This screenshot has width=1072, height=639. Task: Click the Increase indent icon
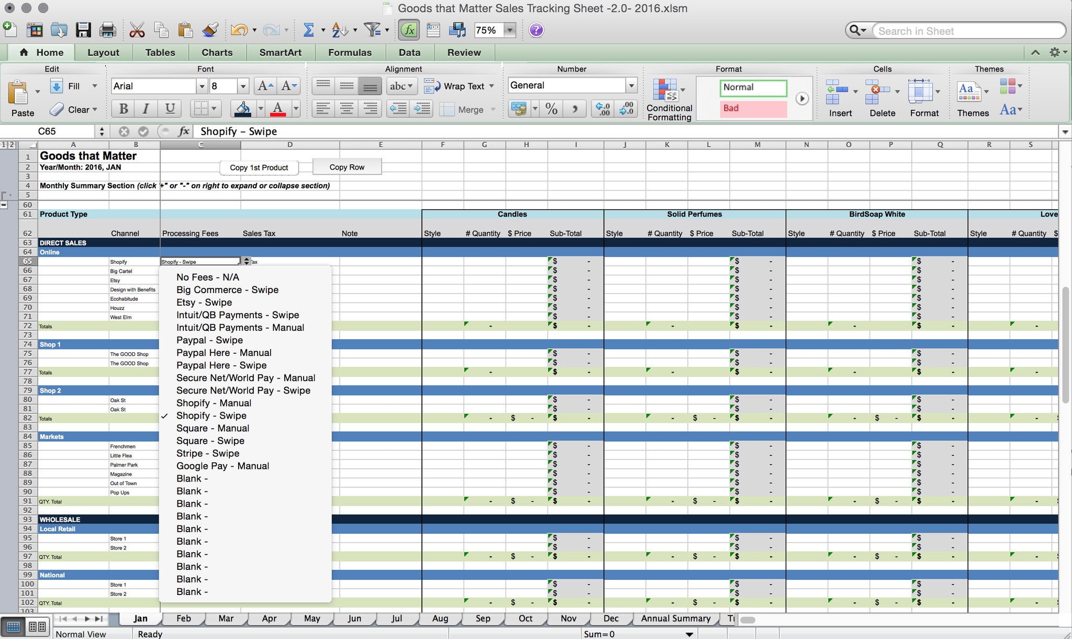click(421, 109)
